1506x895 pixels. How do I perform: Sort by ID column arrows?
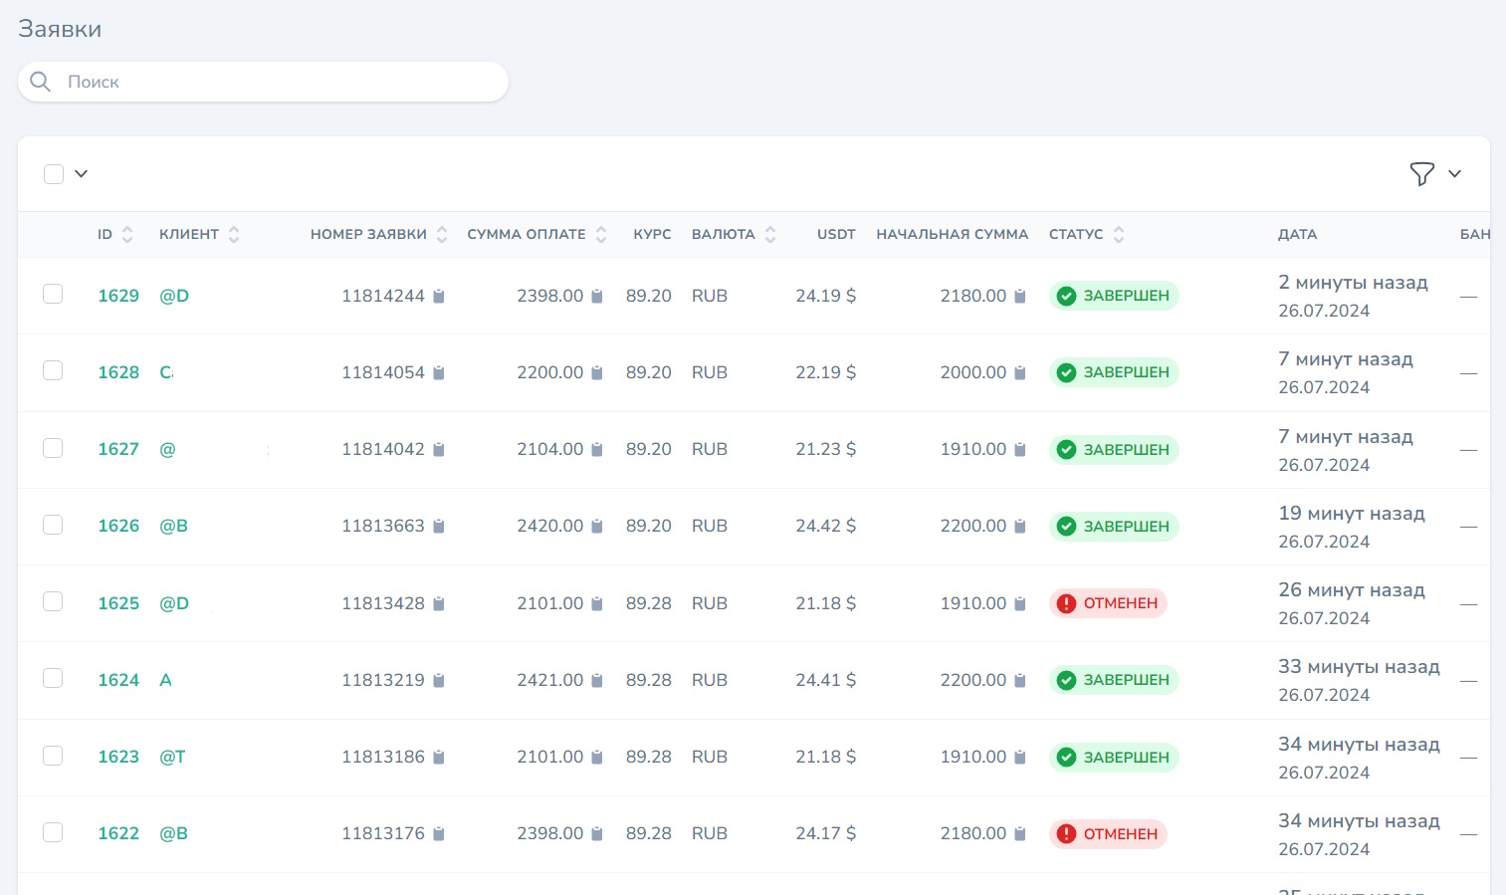127,235
